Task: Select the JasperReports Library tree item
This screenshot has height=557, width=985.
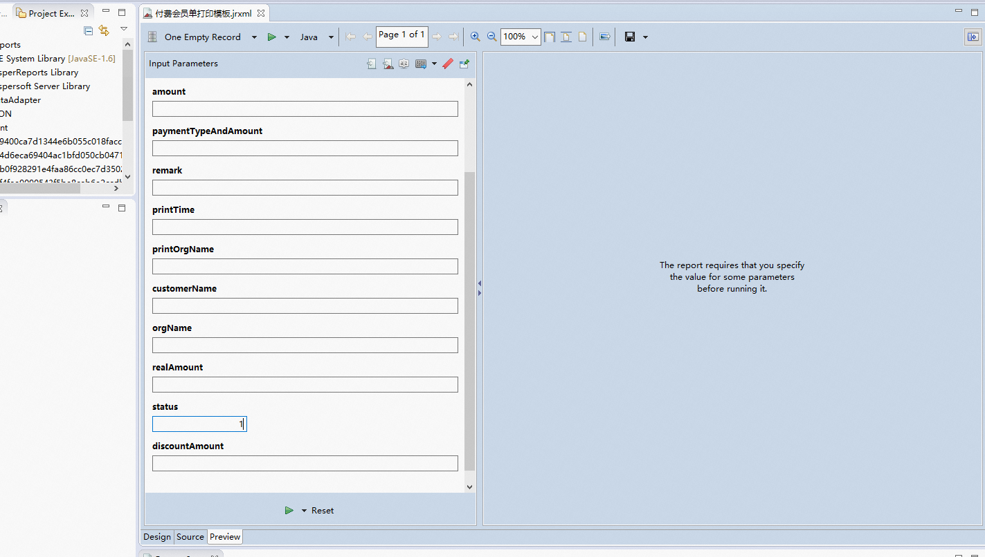Action: tap(39, 73)
